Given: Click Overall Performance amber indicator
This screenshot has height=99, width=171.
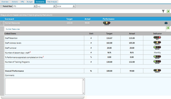Looking at the screenshot, I should click(x=157, y=71).
